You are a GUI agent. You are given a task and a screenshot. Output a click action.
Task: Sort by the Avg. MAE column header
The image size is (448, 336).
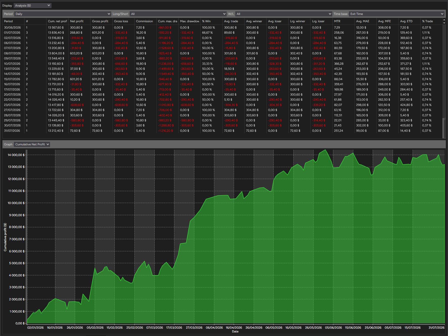(365, 21)
